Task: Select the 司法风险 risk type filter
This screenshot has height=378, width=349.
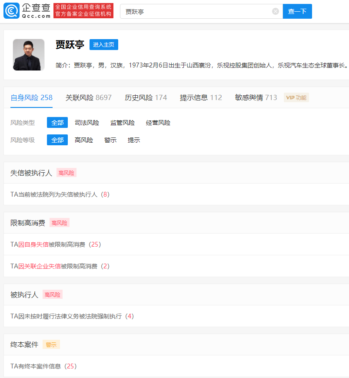Action: 86,122
